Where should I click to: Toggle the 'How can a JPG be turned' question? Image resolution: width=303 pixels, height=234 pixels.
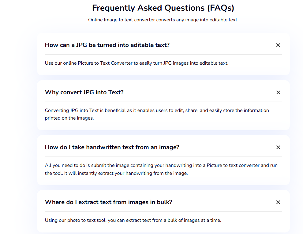tap(107, 45)
